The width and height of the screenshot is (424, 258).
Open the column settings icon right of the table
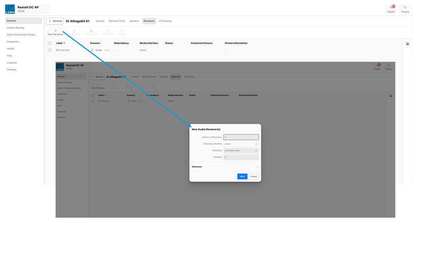pyautogui.click(x=408, y=44)
